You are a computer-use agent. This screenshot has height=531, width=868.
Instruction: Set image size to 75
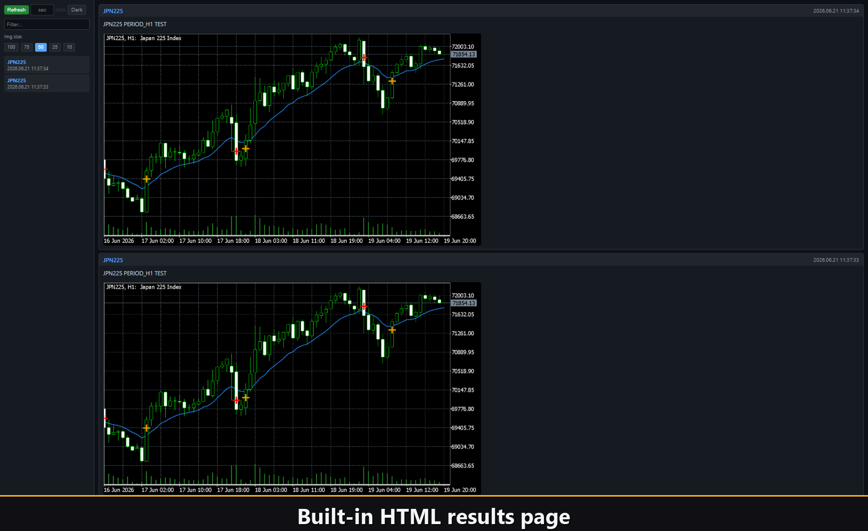coord(27,47)
